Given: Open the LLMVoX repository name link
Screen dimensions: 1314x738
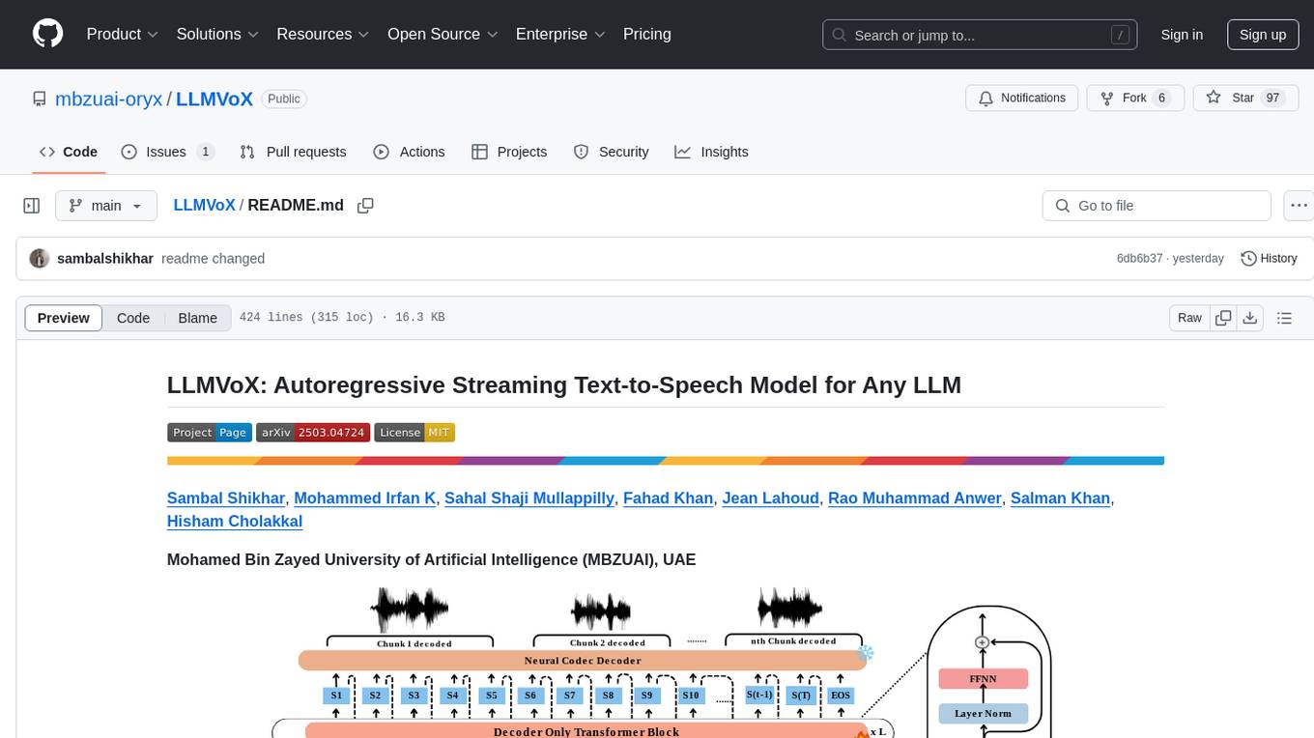Looking at the screenshot, I should coord(214,99).
